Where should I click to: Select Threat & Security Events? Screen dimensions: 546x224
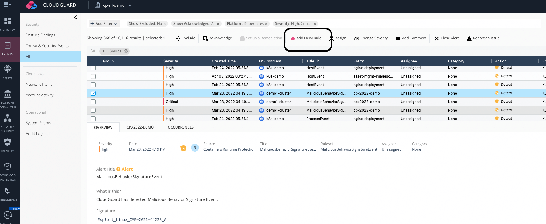pos(47,46)
